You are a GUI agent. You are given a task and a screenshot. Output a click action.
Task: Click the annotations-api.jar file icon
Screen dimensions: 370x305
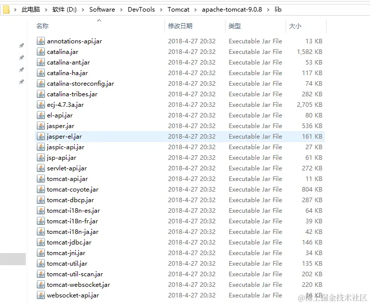(x=41, y=41)
